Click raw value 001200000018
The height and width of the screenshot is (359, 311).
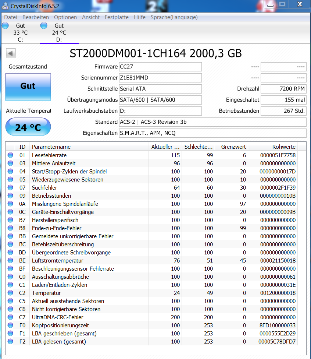click(278, 293)
